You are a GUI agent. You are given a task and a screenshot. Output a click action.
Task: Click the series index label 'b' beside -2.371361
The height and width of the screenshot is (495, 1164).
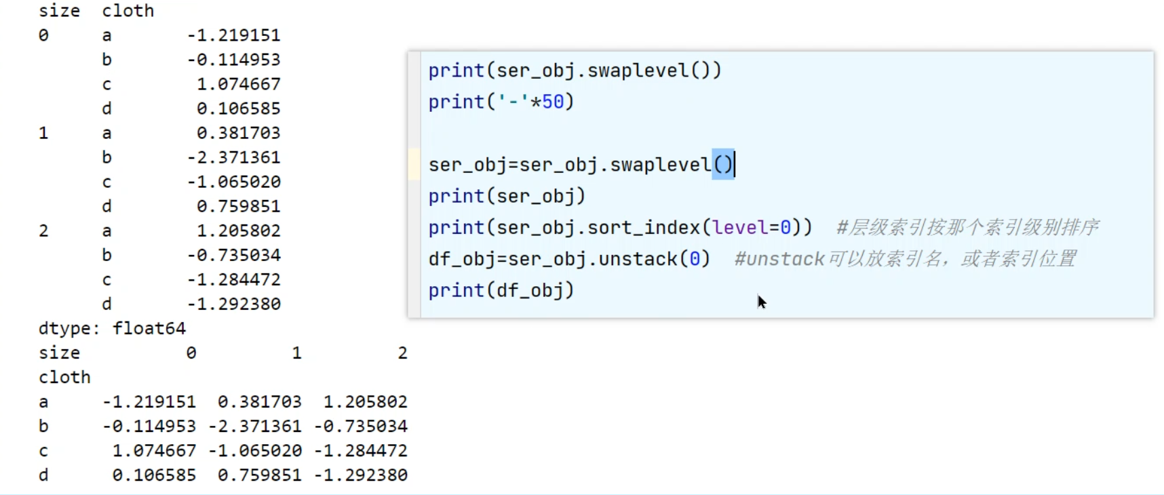106,157
